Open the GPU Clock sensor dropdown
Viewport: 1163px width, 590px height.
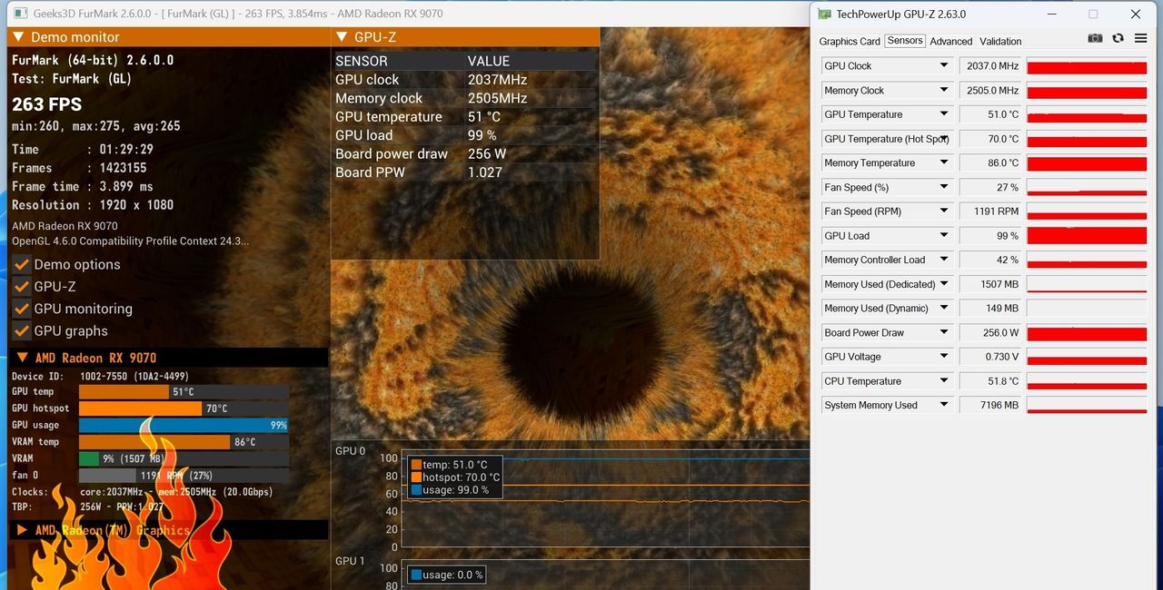tap(944, 66)
